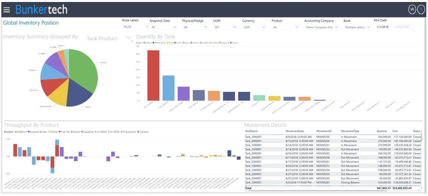Open the Show Latest FALSE dropdown
Image resolution: width=428 pixels, height=196 pixels.
(136, 27)
